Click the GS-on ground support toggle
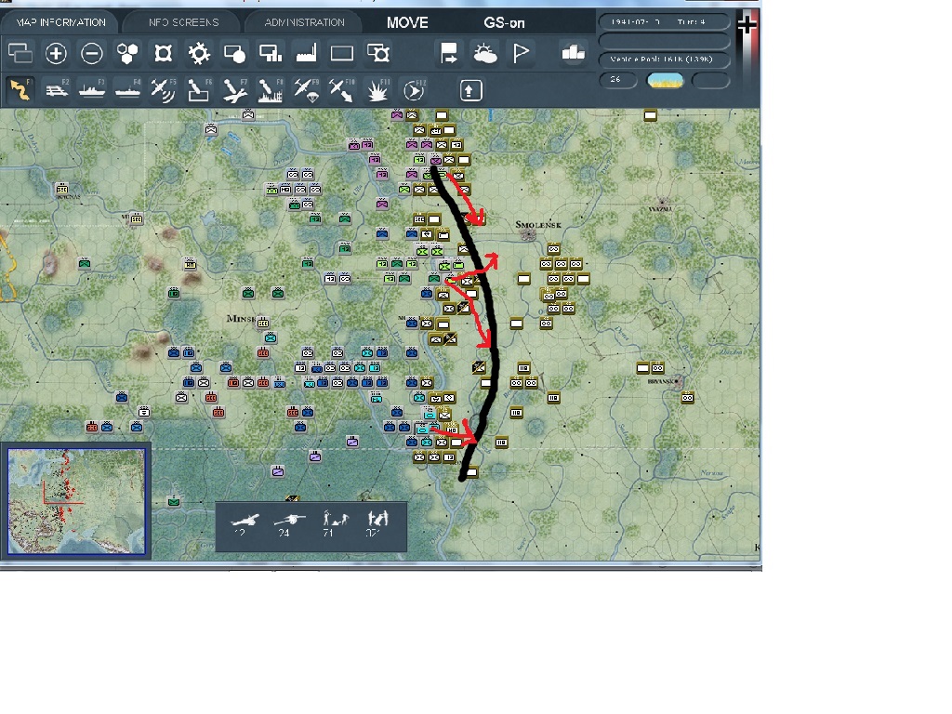 coord(504,23)
